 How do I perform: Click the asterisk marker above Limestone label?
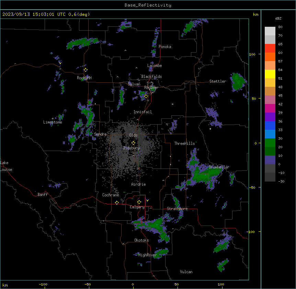pyautogui.click(x=53, y=119)
